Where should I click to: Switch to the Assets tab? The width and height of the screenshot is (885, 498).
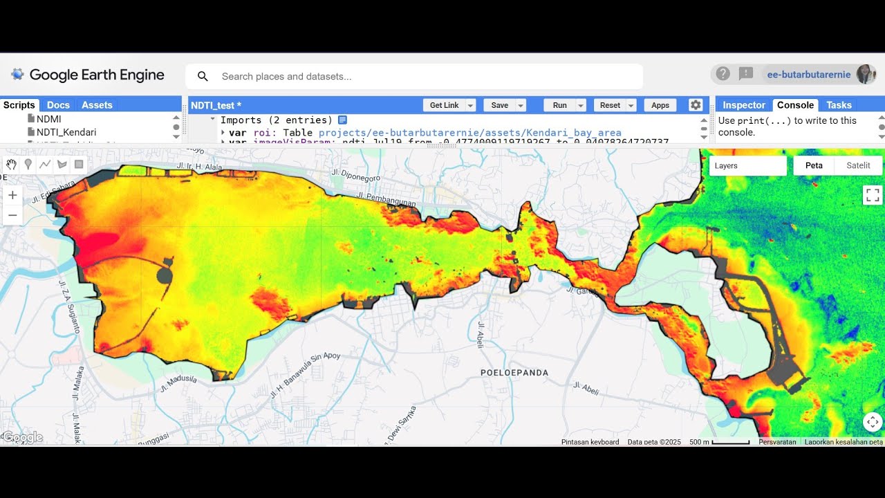[x=97, y=105]
